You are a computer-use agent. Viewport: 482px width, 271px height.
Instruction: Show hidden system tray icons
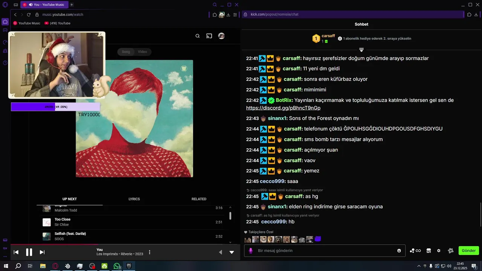(419, 266)
